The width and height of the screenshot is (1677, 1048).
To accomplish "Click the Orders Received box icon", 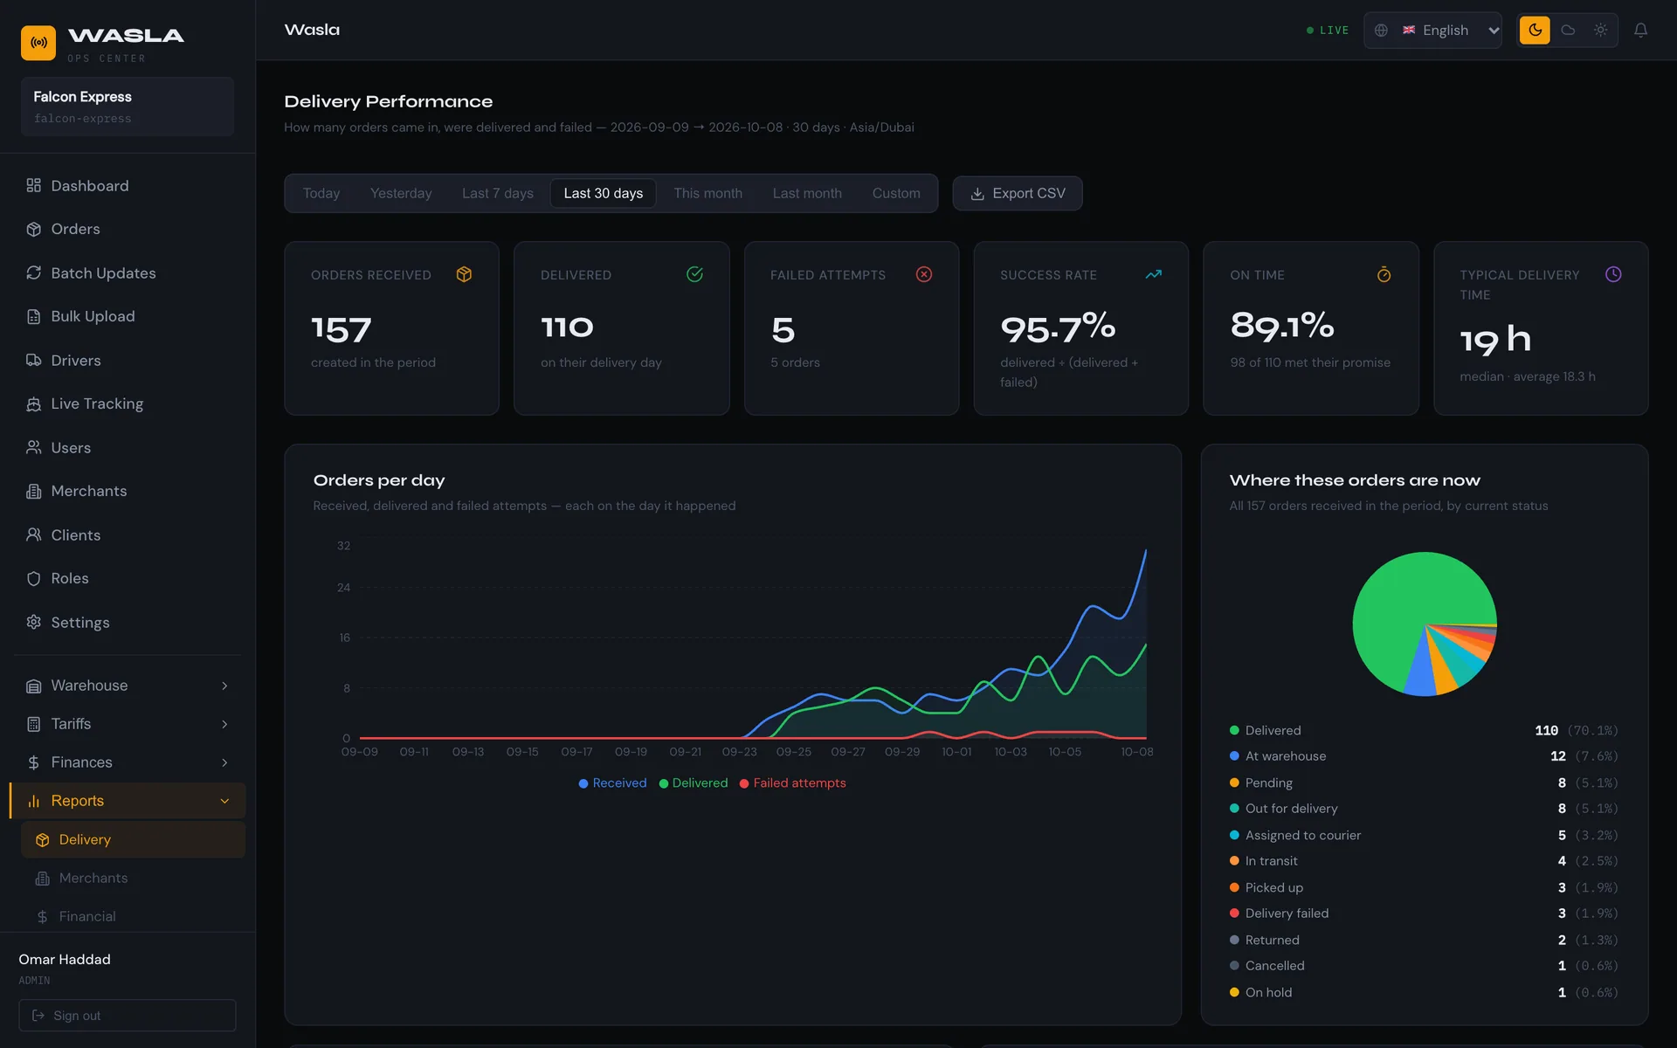I will 465,274.
